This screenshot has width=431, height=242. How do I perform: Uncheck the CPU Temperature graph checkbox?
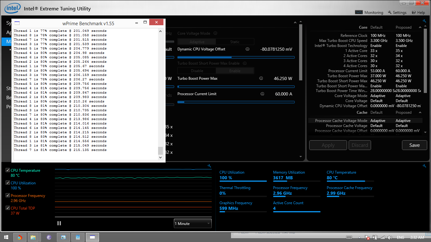click(x=8, y=170)
